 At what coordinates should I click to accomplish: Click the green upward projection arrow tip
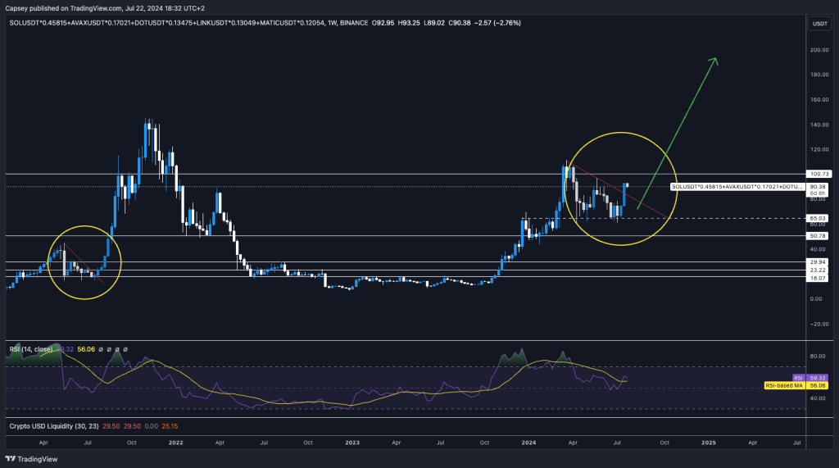[x=716, y=59]
